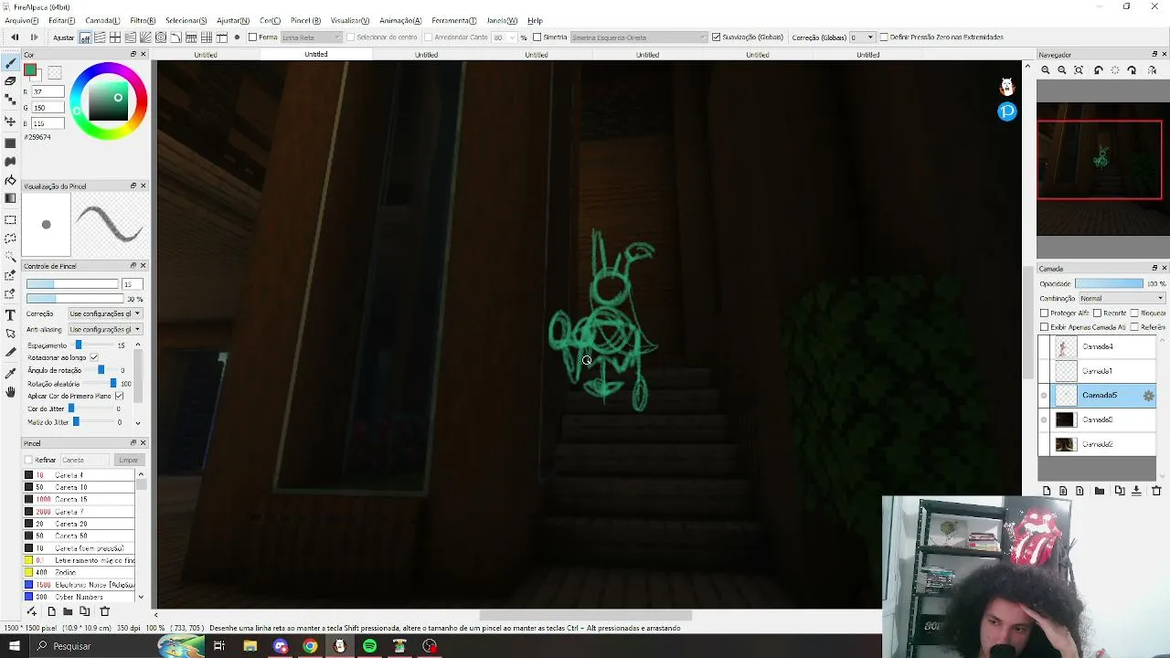Open the Linha Reta shape dropdown
This screenshot has height=658, width=1170.
coord(312,37)
